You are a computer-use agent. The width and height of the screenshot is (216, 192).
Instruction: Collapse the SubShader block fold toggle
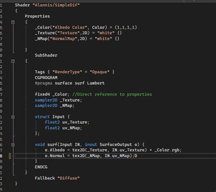(13, 61)
